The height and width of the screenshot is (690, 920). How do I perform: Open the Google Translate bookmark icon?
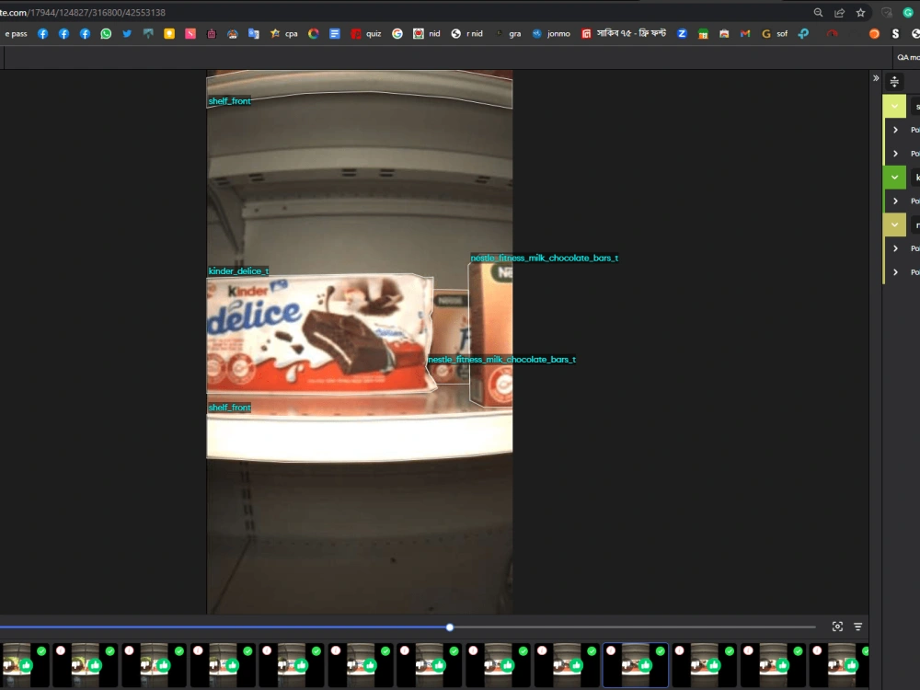[254, 33]
